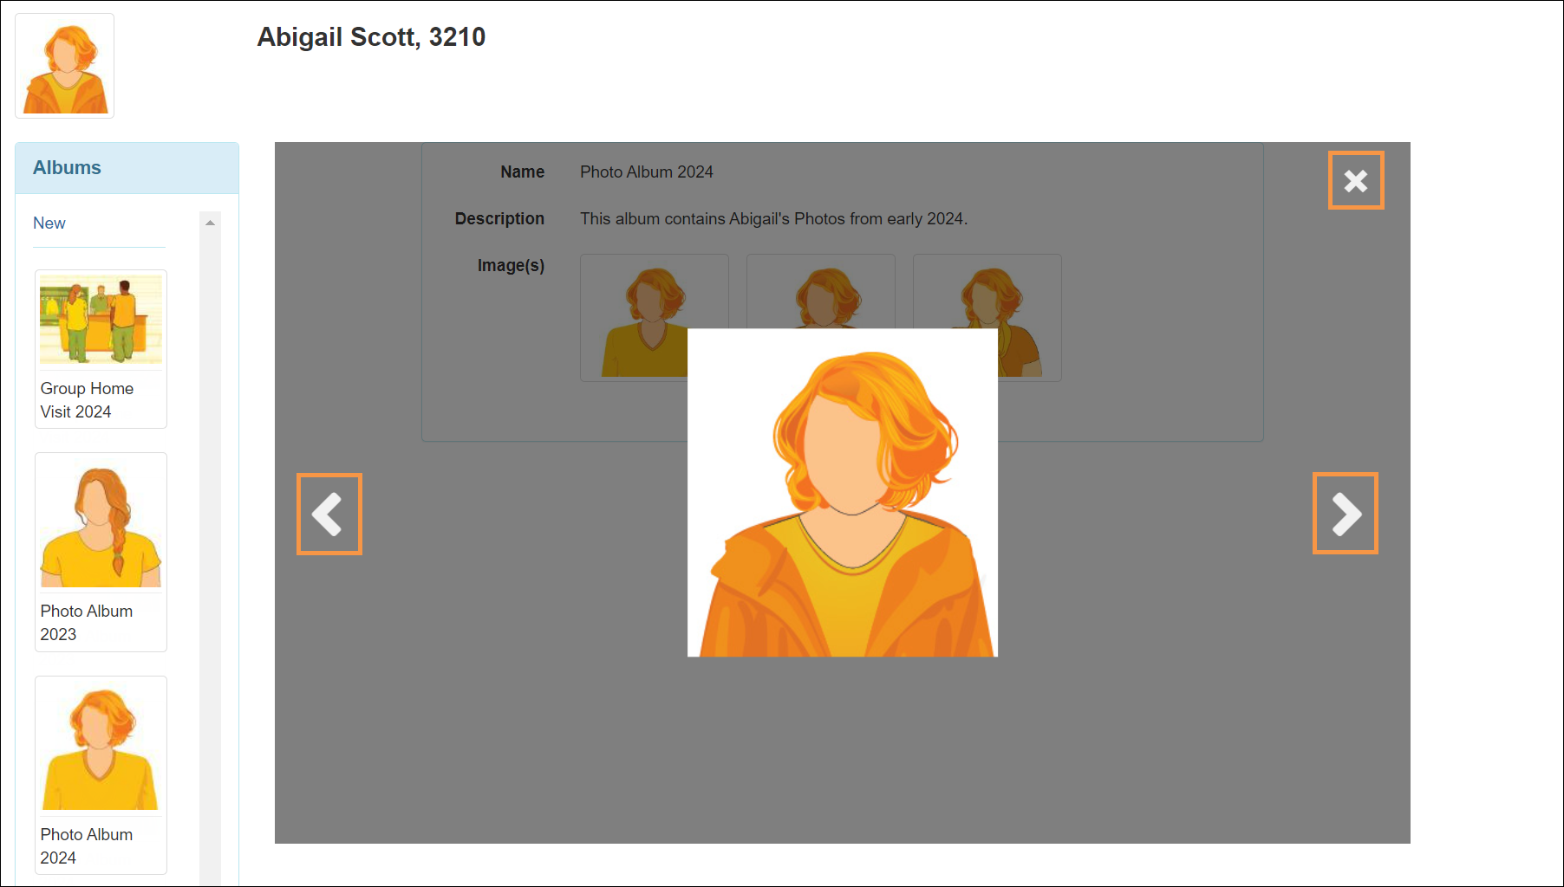Select the 'Photo Album 2023' album title
Screen dimensions: 1564x887
click(86, 622)
